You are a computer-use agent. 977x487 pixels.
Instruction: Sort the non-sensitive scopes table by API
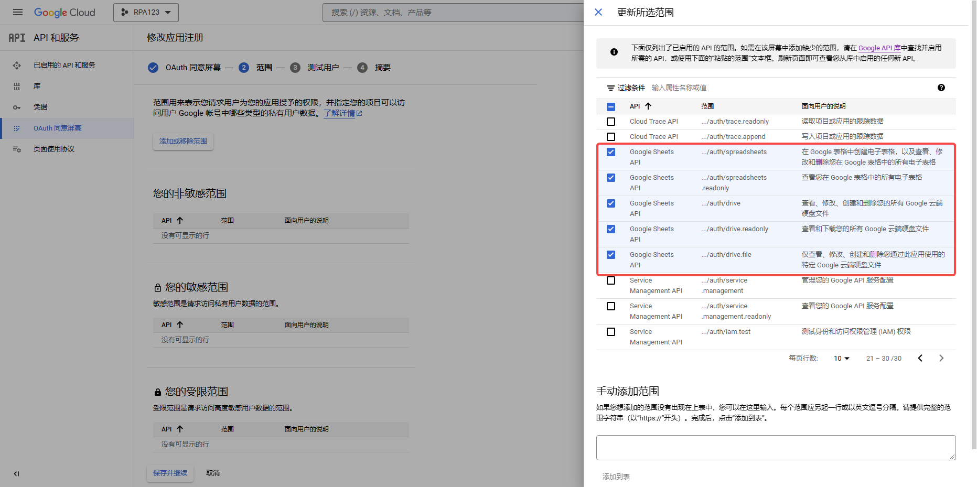pos(172,221)
